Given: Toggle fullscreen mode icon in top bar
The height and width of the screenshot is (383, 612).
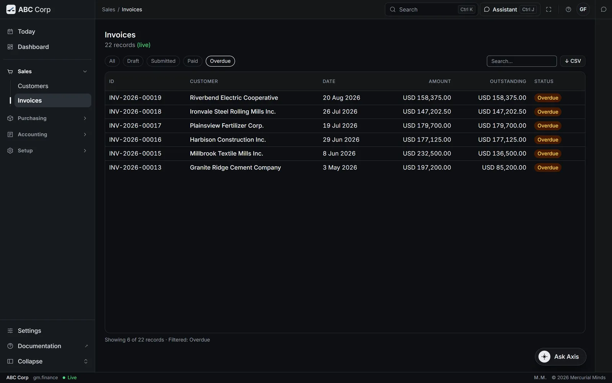Looking at the screenshot, I should (x=549, y=10).
